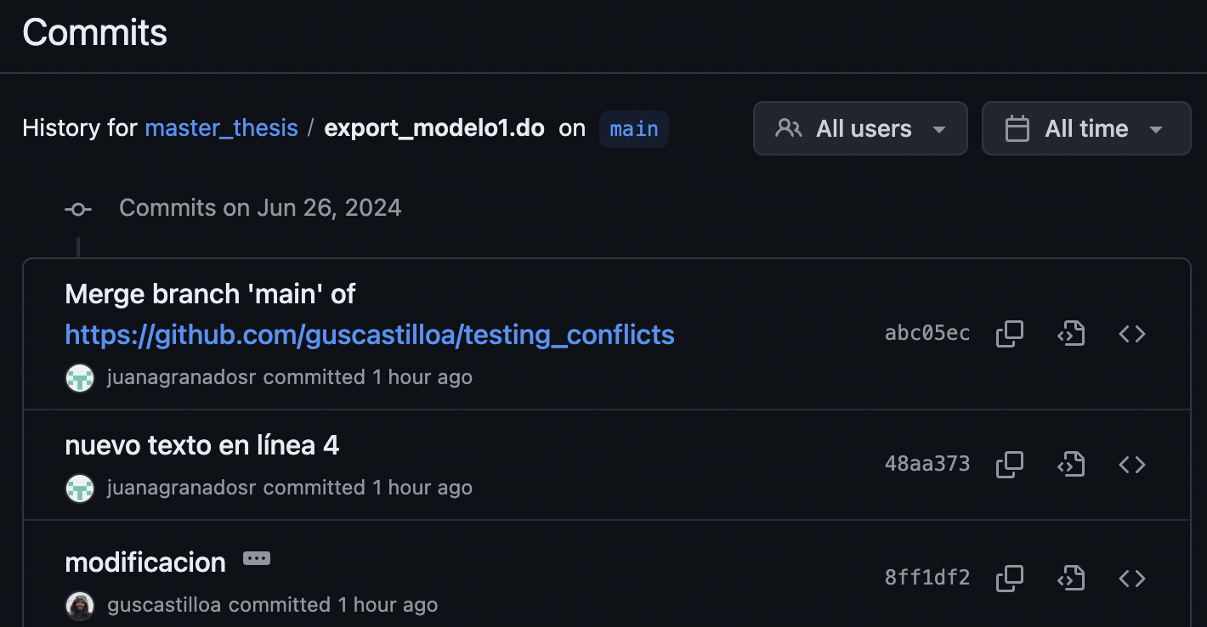Open the 'nuevo texto en línea 4' commit
The width and height of the screenshot is (1207, 627).
(201, 445)
